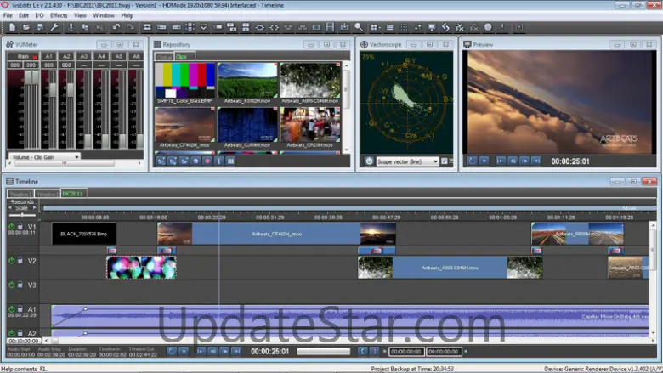
Task: Click the wrench settings icon in main toolbar
Action: click(54, 27)
